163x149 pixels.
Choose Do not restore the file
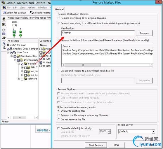pyautogui.click(x=59, y=119)
